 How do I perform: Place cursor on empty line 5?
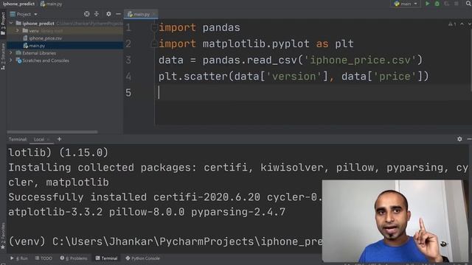pos(313,93)
